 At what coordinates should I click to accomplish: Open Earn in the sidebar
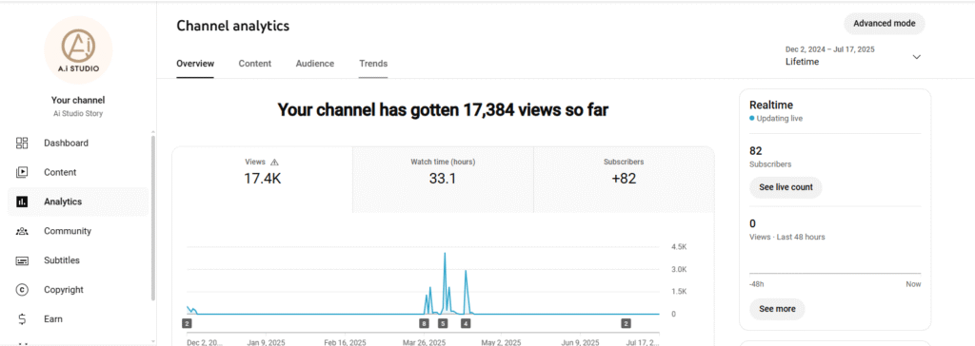(78, 318)
